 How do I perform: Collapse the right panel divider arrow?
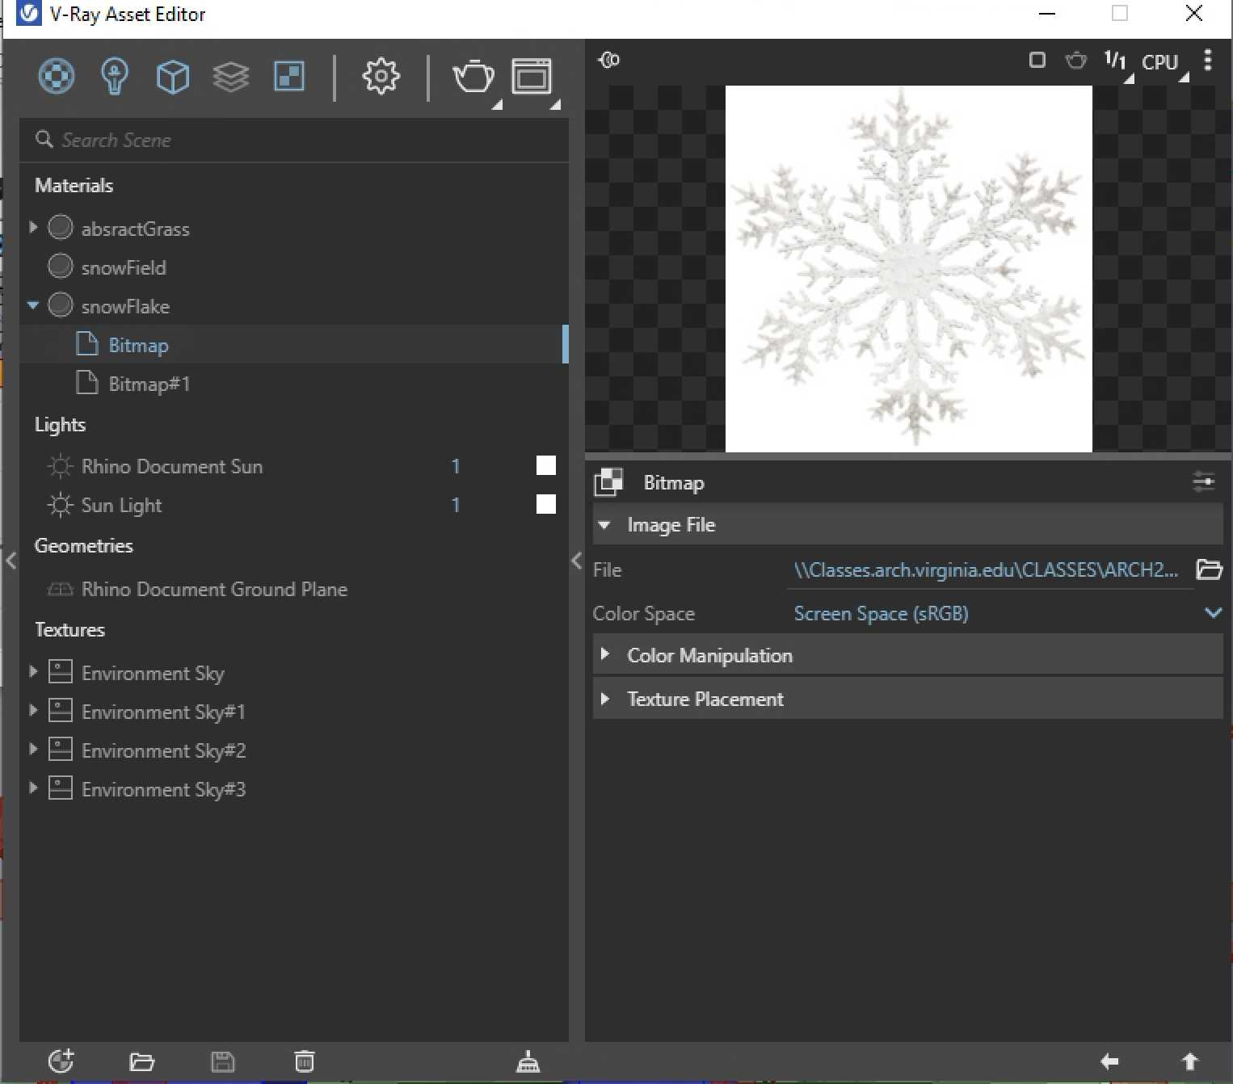coord(576,561)
